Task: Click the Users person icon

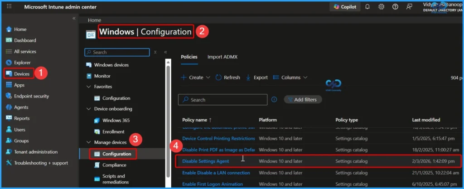Action: 9,130
